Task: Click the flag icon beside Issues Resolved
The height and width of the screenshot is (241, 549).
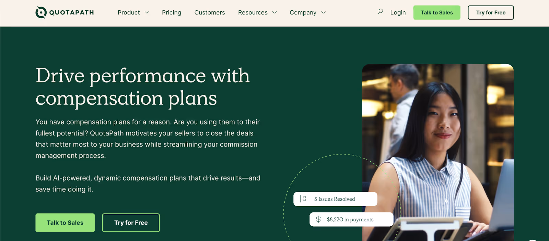Action: pyautogui.click(x=303, y=199)
